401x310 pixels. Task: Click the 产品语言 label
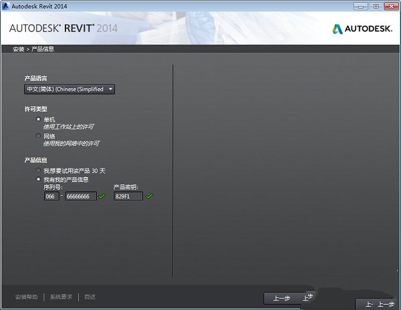35,78
